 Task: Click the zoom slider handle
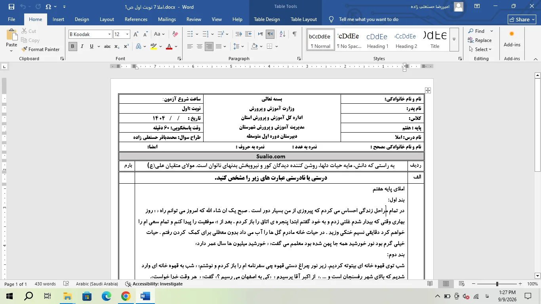(497, 284)
